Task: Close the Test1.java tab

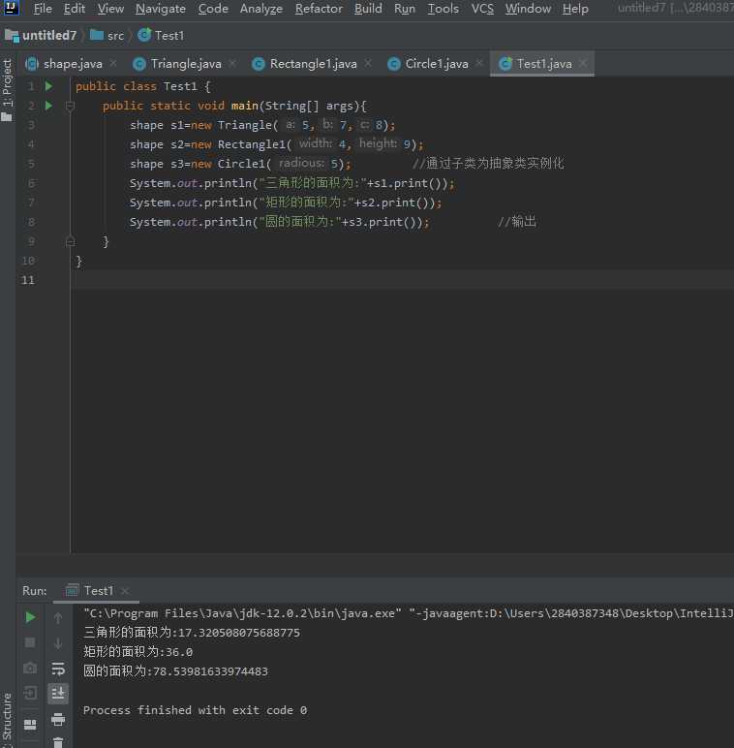Action: tap(583, 63)
